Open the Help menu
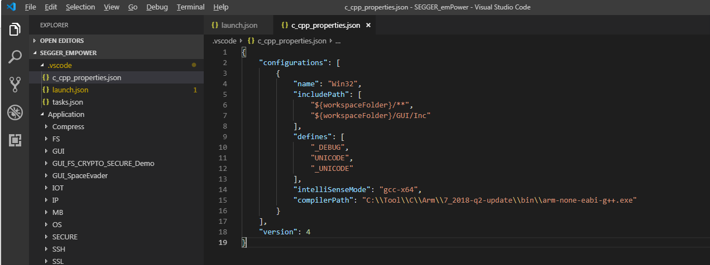 coord(221,7)
